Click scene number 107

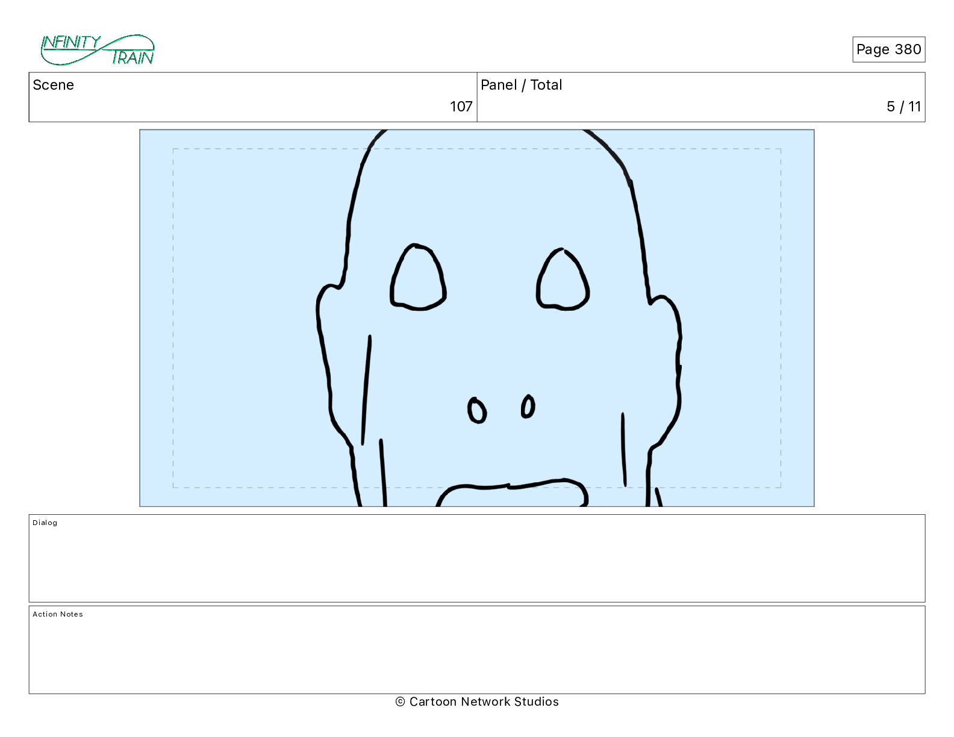pyautogui.click(x=461, y=107)
